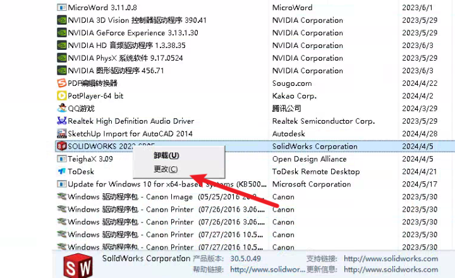The image size is (455, 278).
Task: Open the 帮助链接 solidwor... link
Action: (x=267, y=270)
